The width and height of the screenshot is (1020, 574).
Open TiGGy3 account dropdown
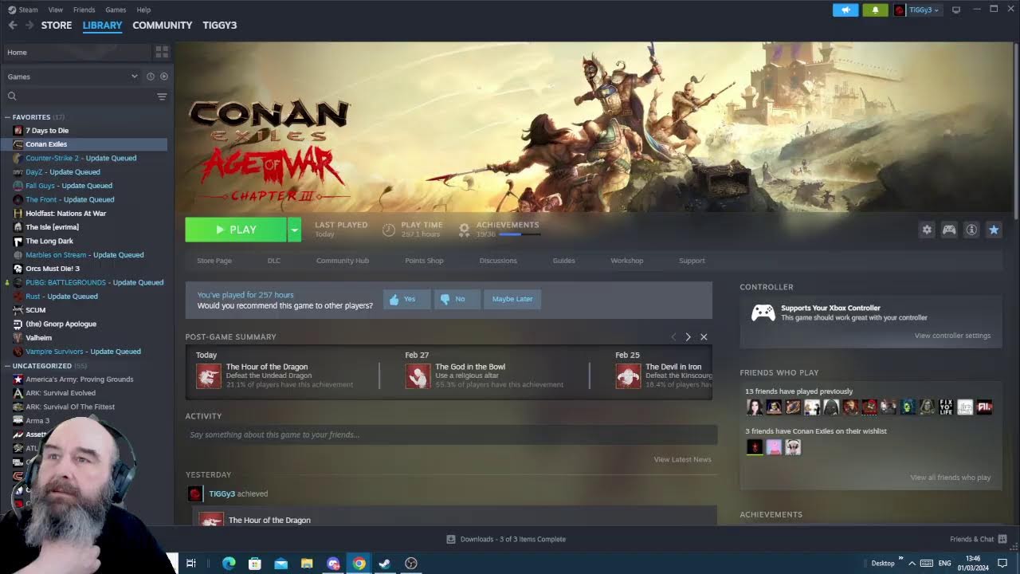(917, 10)
